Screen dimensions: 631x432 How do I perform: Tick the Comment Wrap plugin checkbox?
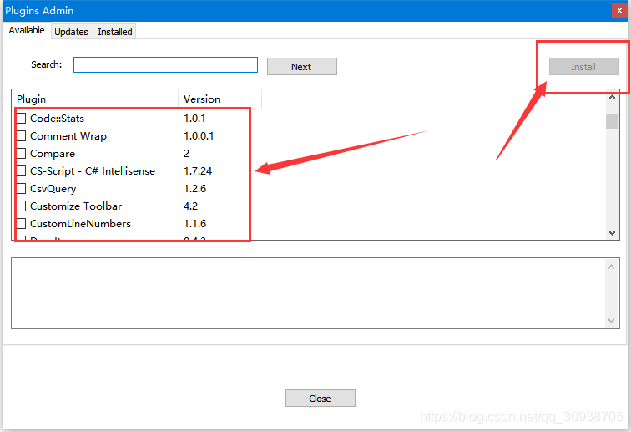(22, 136)
